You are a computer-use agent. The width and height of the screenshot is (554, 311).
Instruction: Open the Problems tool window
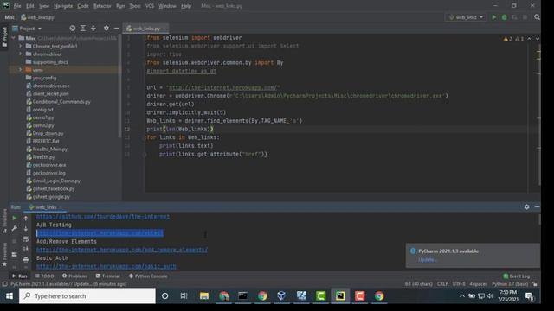[x=74, y=276]
